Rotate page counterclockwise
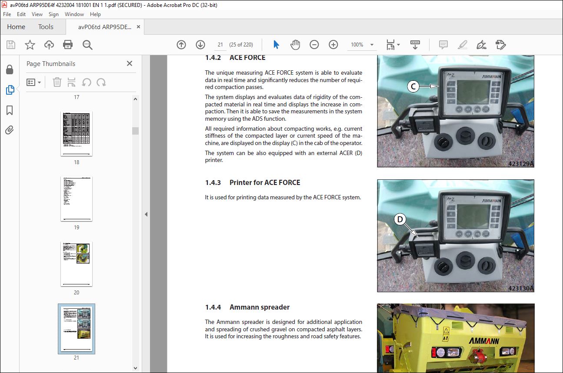Screen dimensions: 563x373 87,82
